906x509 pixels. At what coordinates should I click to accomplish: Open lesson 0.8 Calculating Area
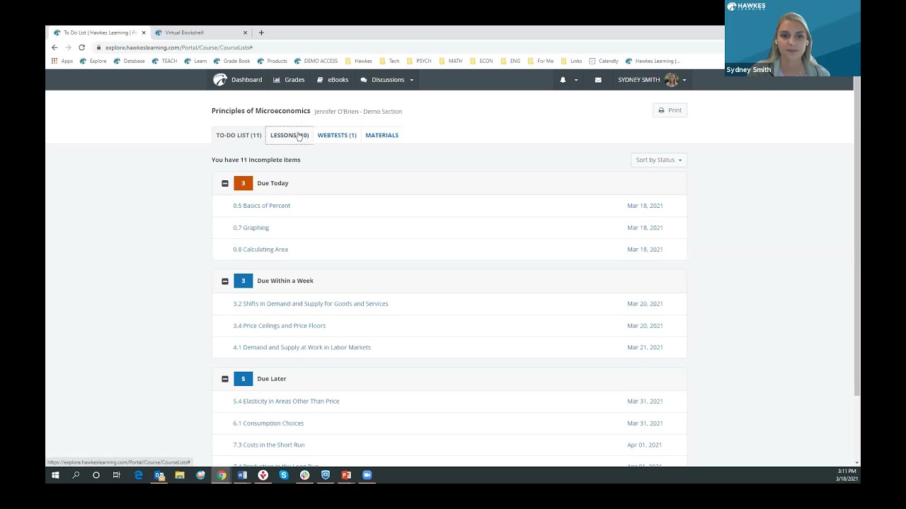click(x=260, y=249)
